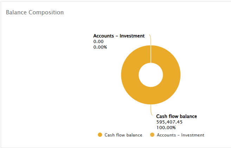Click the 595,407.45 amount value

[x=169, y=122]
